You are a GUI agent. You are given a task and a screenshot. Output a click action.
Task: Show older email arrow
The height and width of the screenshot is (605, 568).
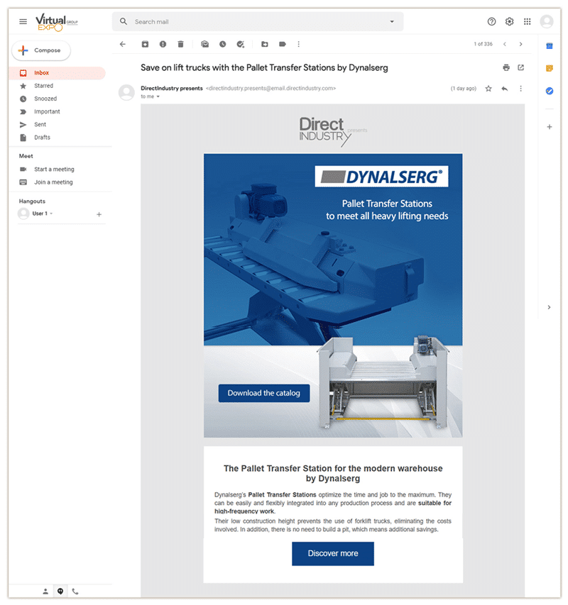point(520,44)
